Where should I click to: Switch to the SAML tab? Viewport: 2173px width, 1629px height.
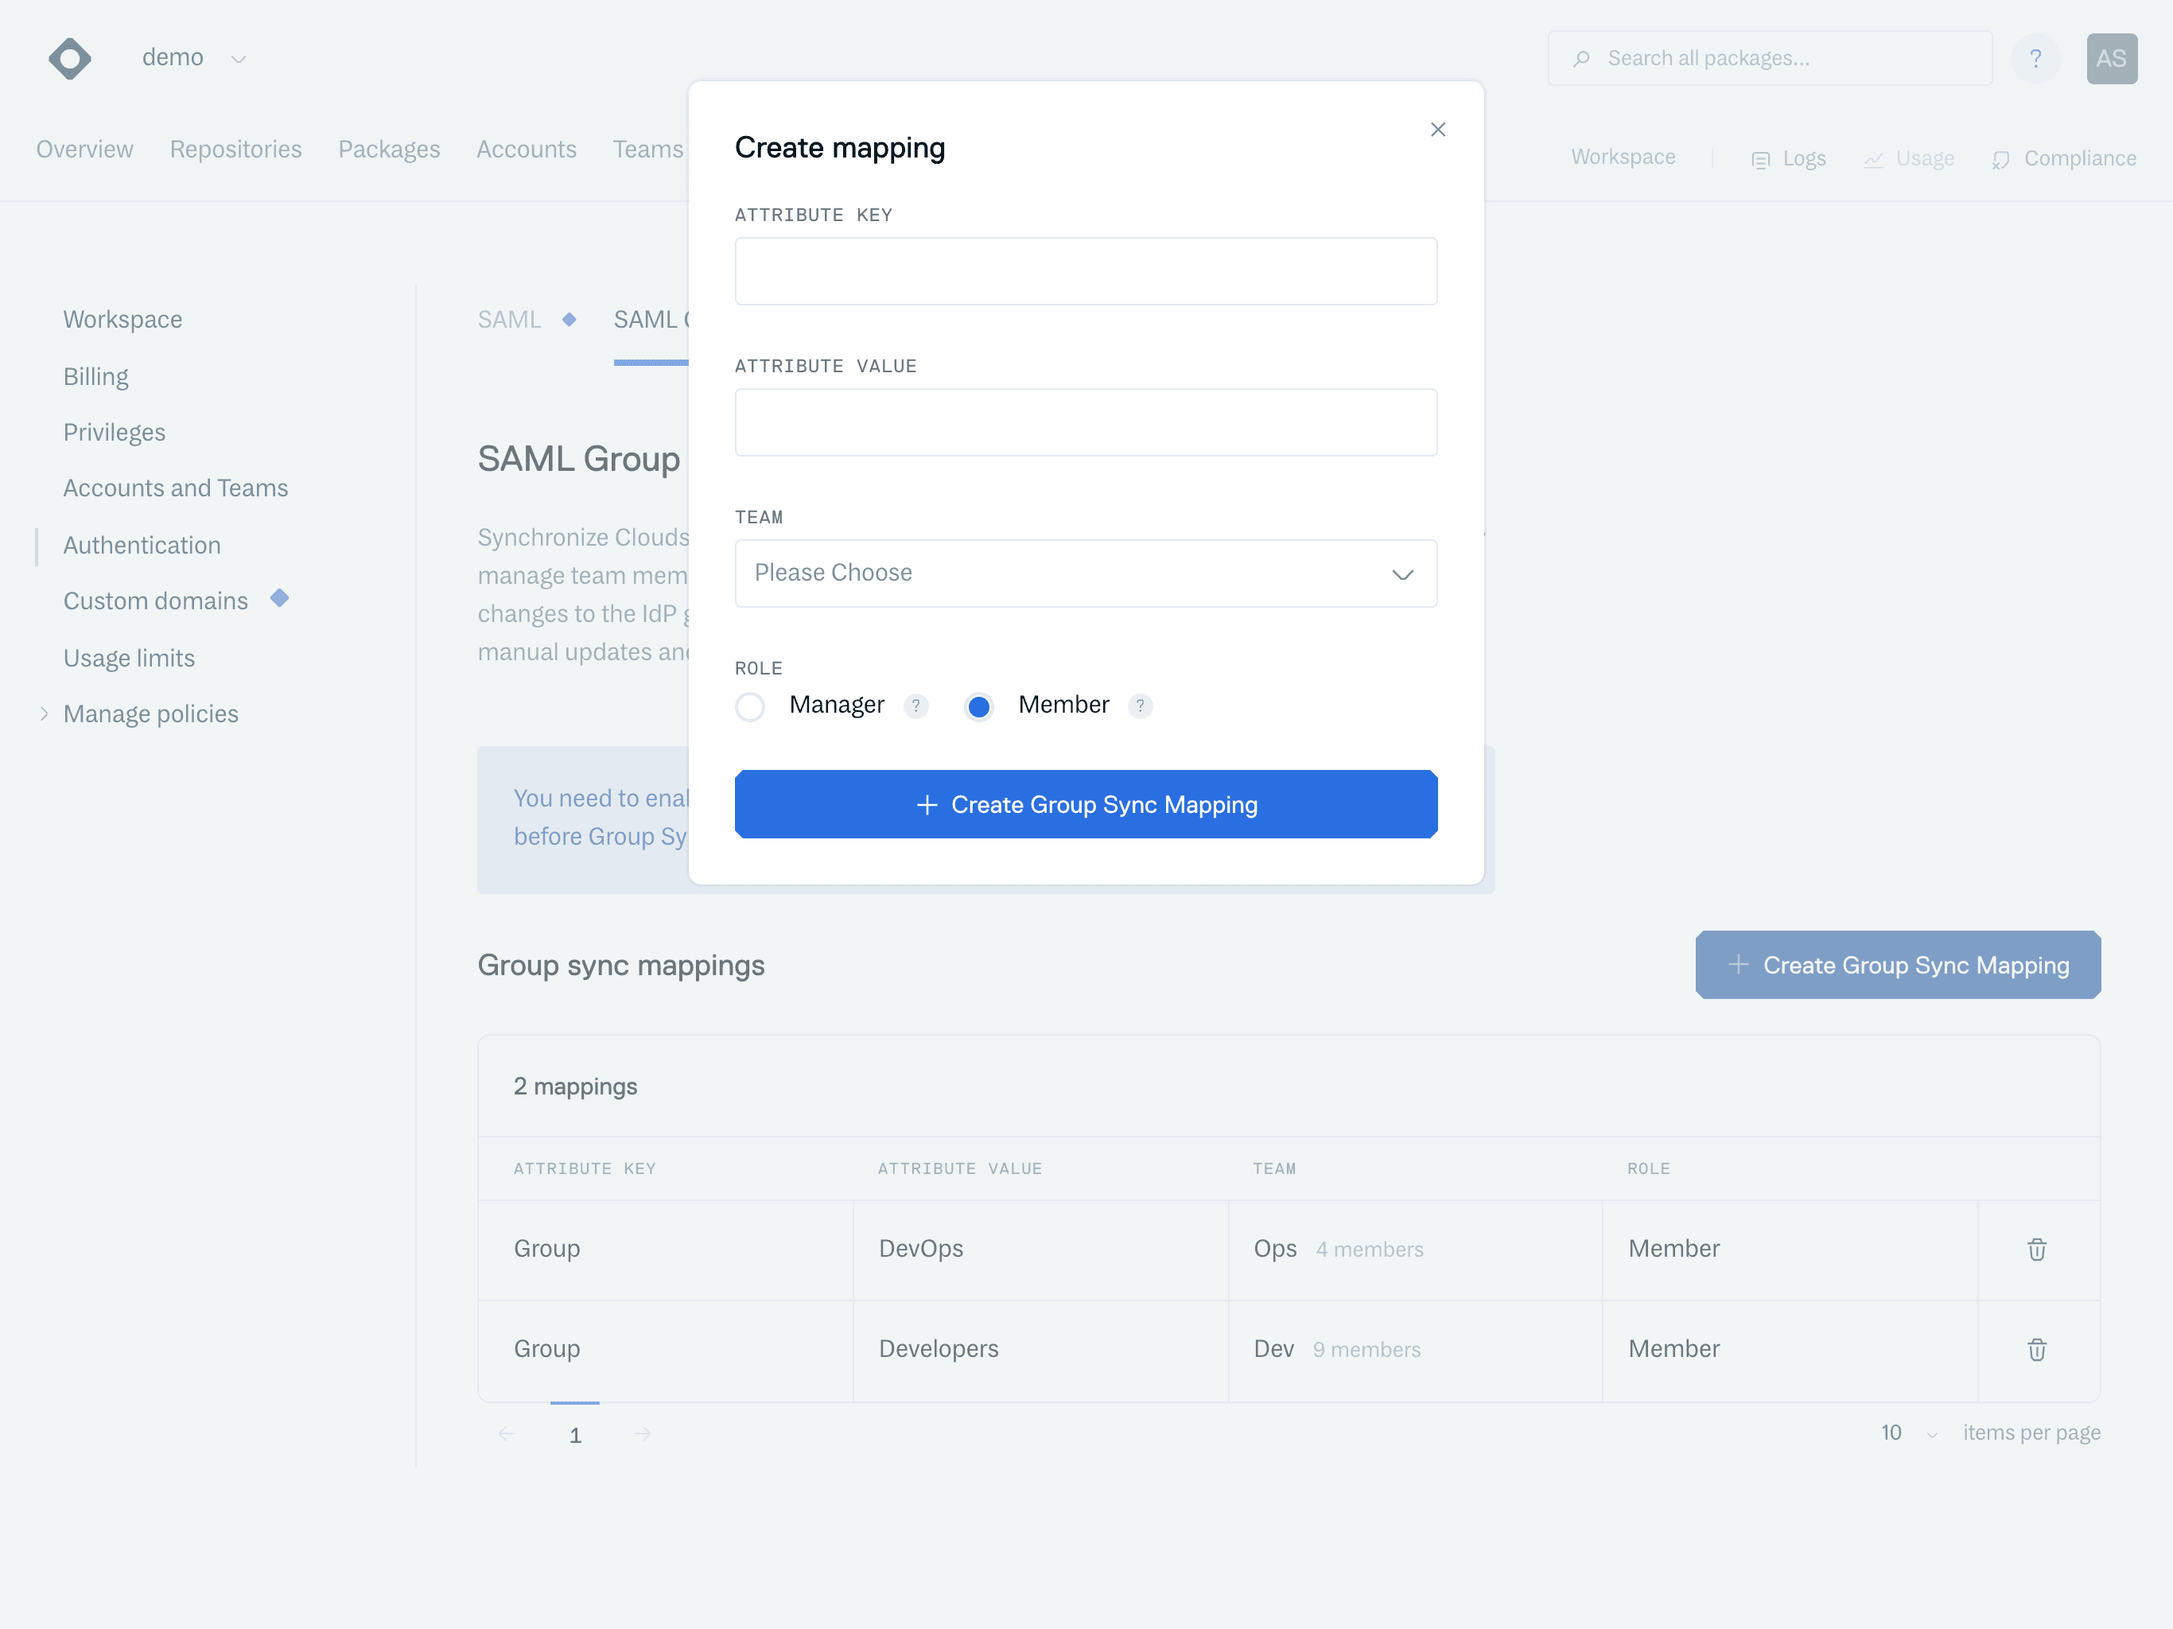510,319
